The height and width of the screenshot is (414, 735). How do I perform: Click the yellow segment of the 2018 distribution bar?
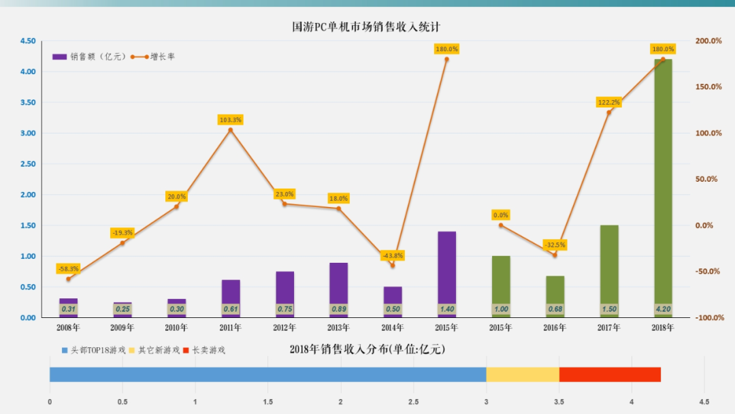[x=523, y=375]
